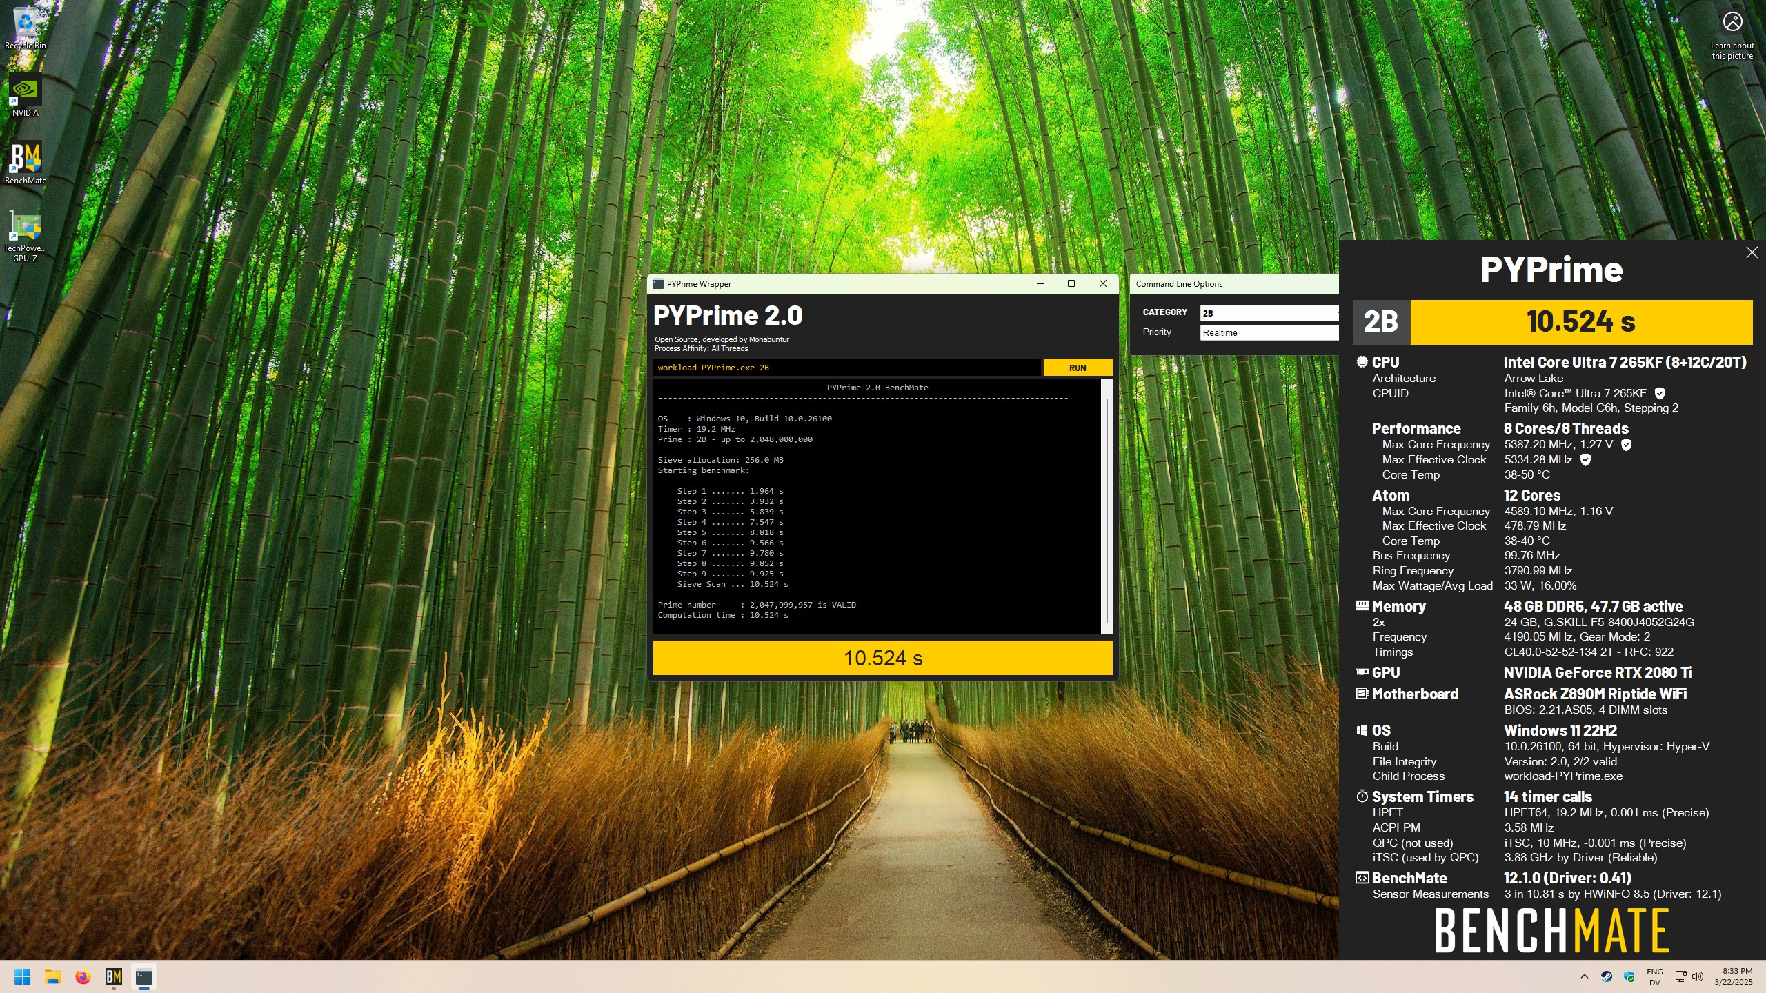
Task: Click the Windows 11 22H2 text
Action: pos(1560,730)
